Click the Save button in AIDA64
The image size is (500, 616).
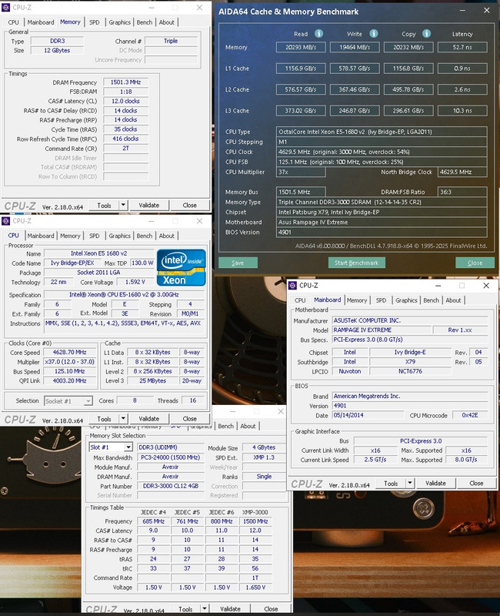pyautogui.click(x=238, y=263)
